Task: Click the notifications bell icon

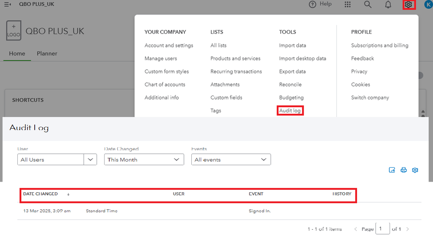Action: point(388,5)
